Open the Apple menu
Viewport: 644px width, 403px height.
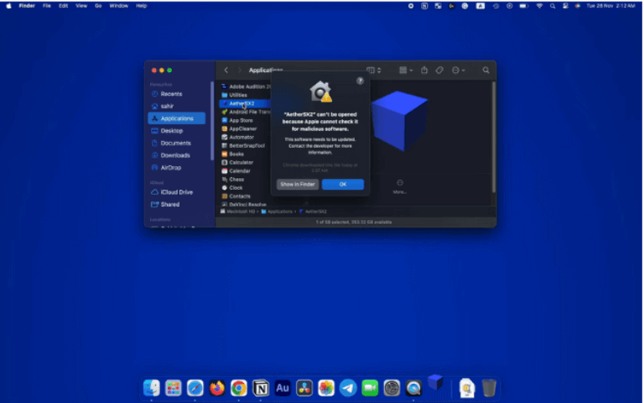click(8, 6)
